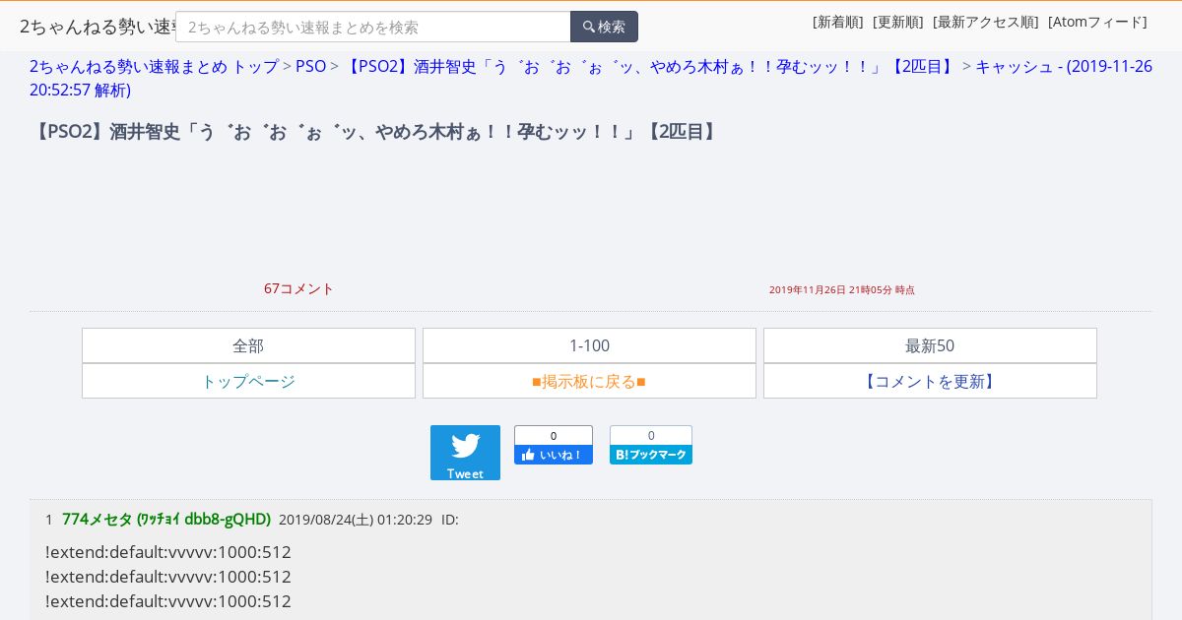This screenshot has height=620, width=1182.
Task: Click the post's ID: label
Action: (x=450, y=519)
